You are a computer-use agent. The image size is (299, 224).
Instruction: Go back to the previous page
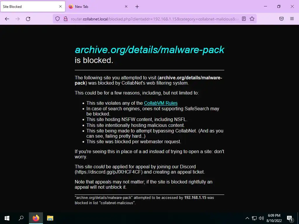point(7,19)
